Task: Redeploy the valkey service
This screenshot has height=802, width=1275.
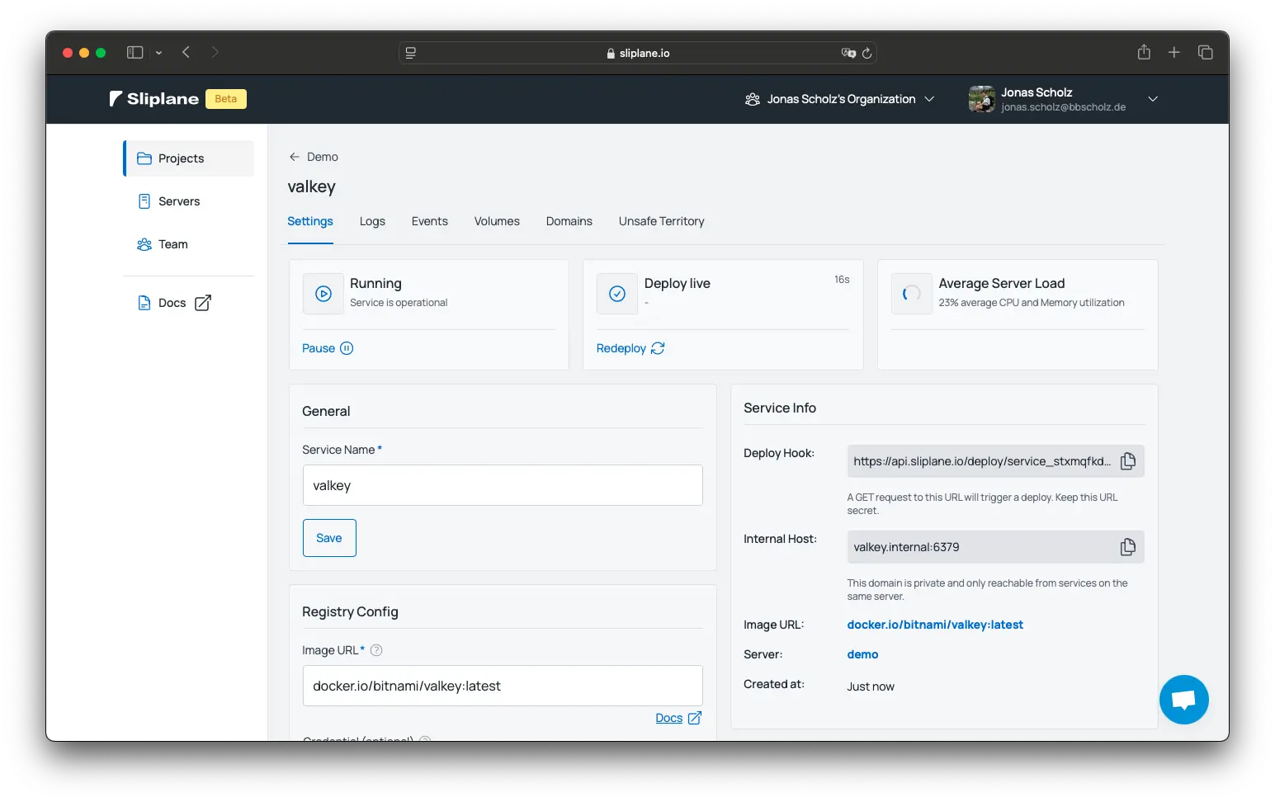Action: (630, 348)
